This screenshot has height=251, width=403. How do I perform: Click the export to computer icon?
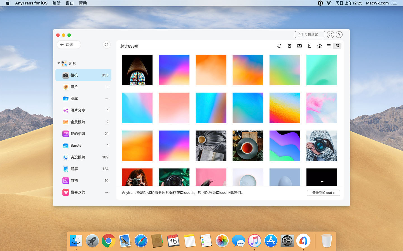pos(299,46)
